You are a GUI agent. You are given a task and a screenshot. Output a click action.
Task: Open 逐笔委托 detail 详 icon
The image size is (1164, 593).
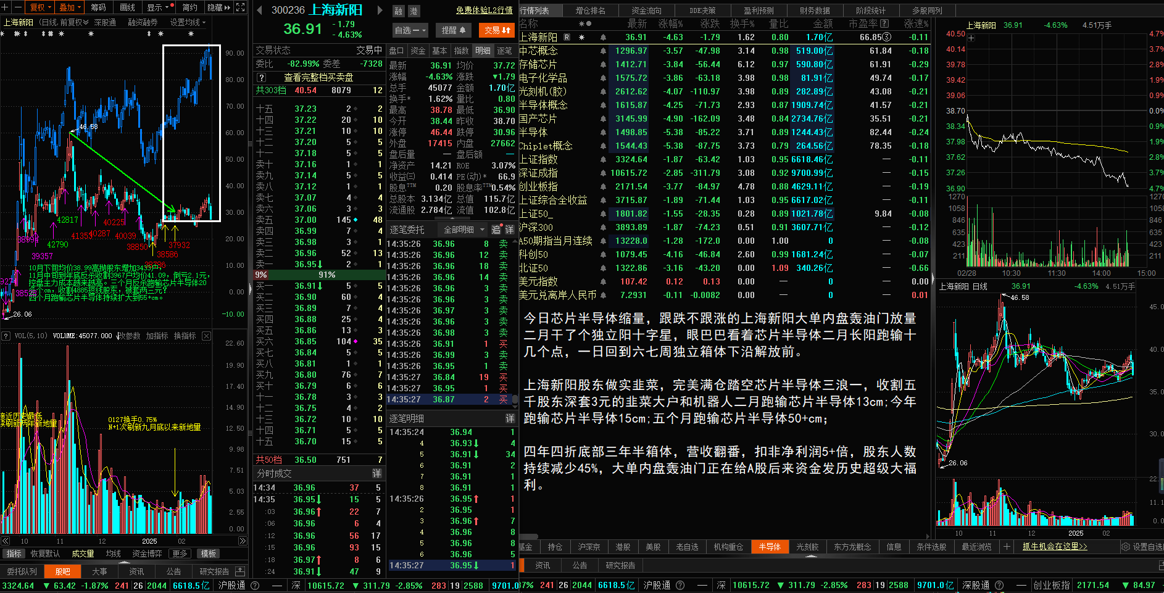[x=509, y=230]
